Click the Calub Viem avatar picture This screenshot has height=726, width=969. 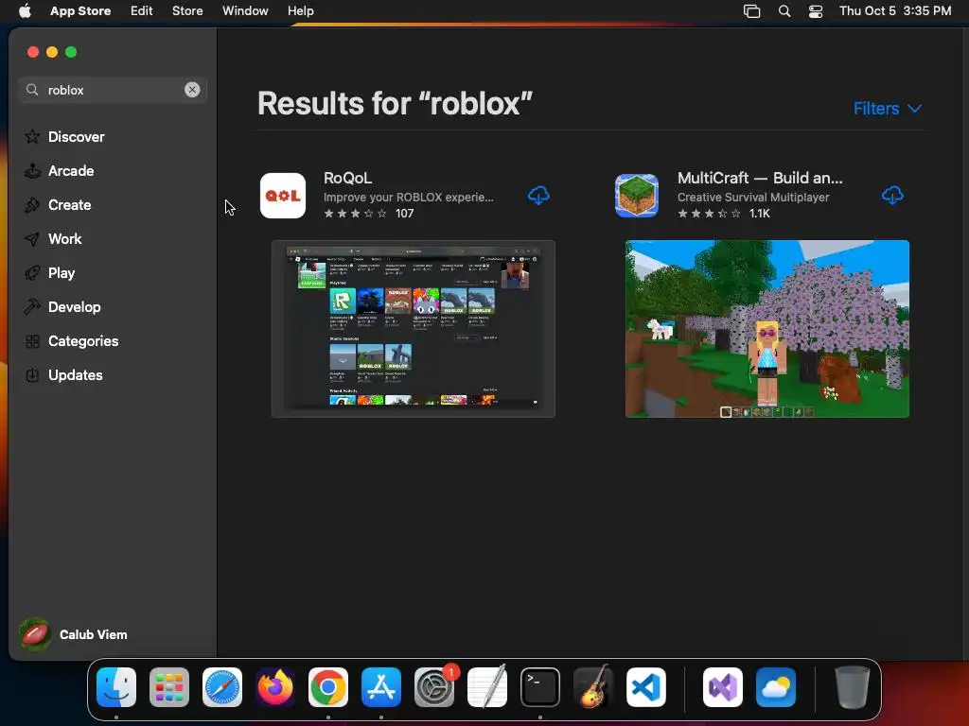[35, 634]
